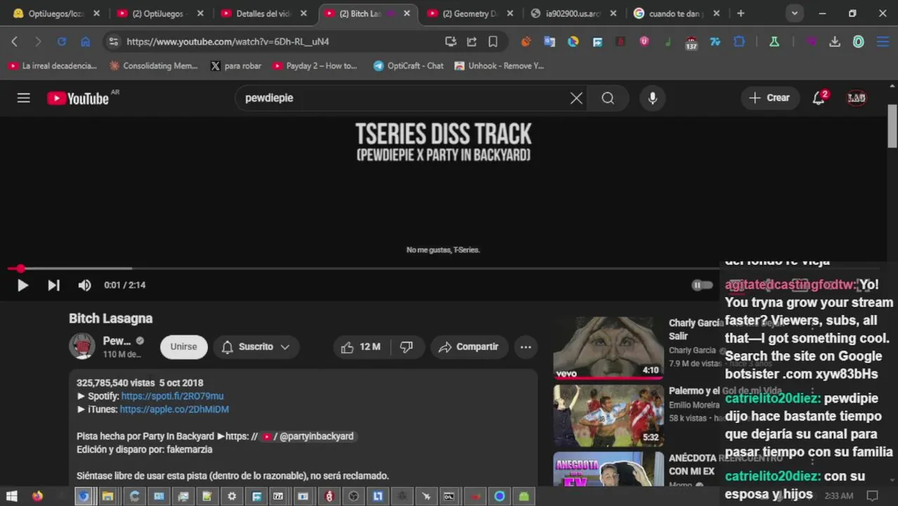Screen dimensions: 898x506
Task: Open the @partyinbackyard channel link
Action: pyautogui.click(x=308, y=436)
